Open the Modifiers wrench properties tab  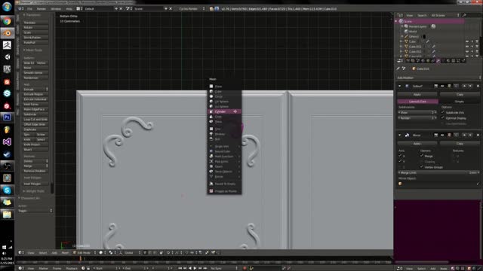tap(438, 61)
